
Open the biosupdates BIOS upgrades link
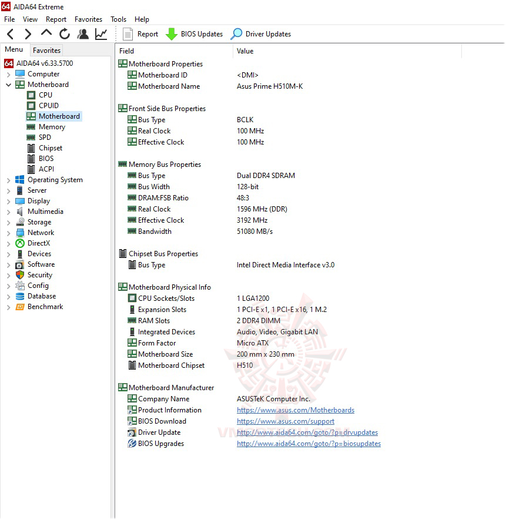[309, 444]
